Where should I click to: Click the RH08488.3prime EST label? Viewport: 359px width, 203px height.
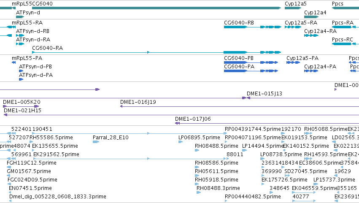(218, 189)
